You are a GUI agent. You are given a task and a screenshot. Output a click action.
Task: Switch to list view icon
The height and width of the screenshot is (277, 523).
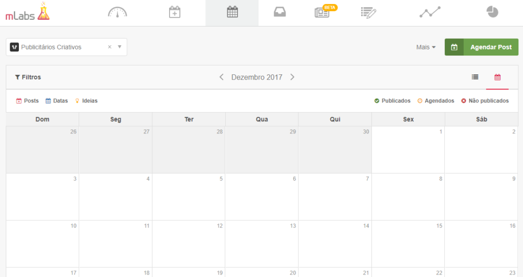coord(475,77)
